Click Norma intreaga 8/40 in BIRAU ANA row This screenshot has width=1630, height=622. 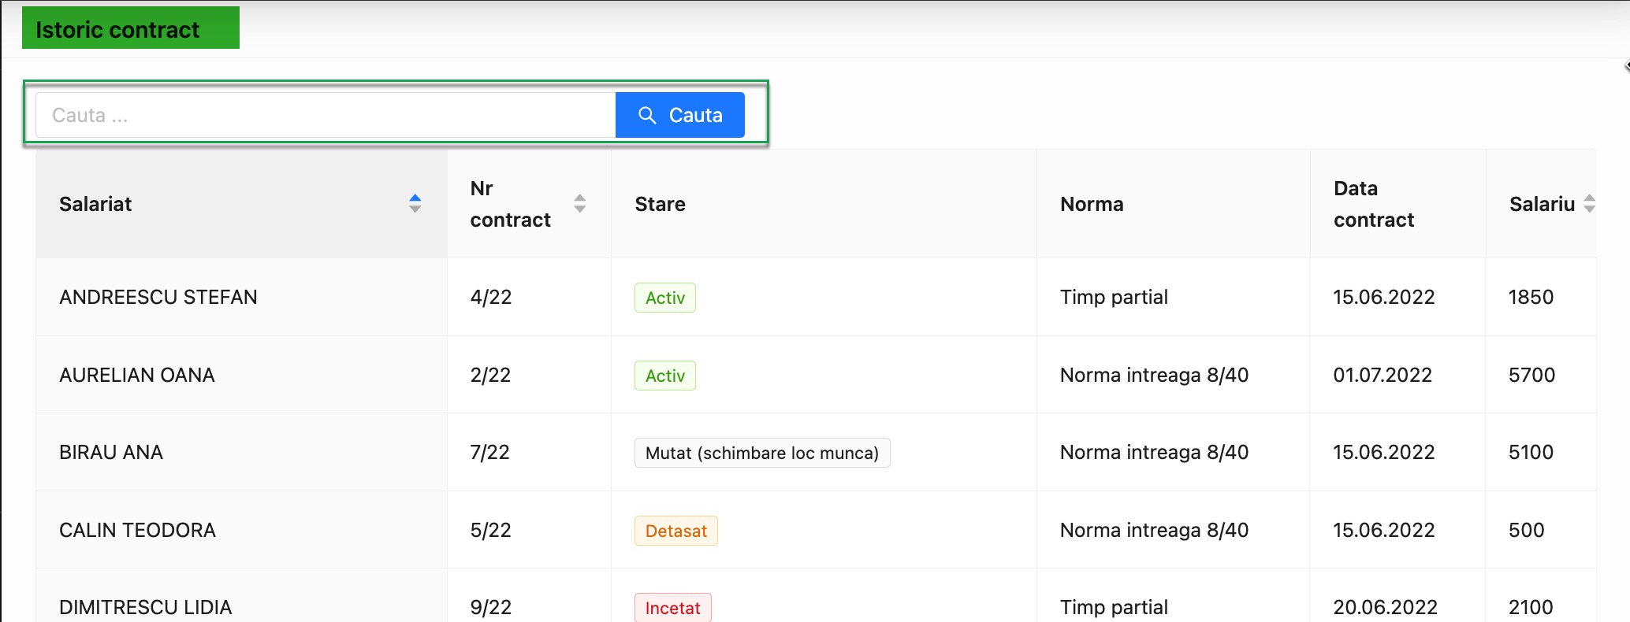point(1154,452)
